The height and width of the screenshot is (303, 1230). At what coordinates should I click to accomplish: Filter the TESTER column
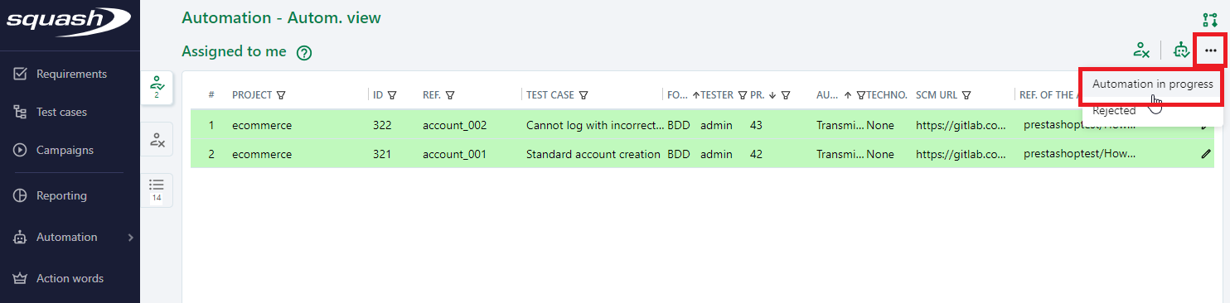coord(743,95)
